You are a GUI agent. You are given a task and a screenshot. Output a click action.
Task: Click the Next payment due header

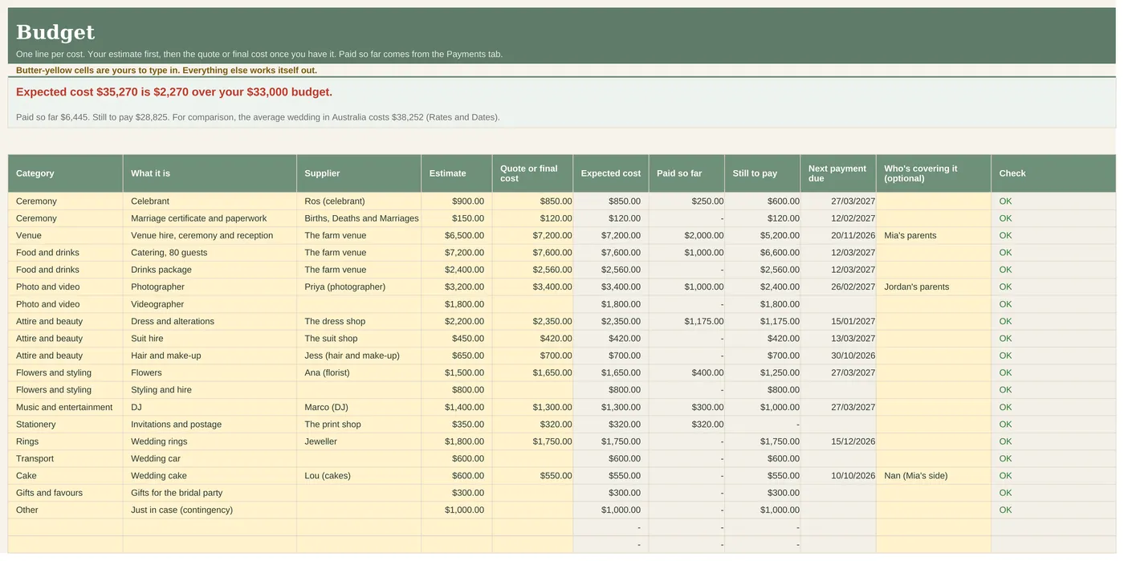pos(838,173)
